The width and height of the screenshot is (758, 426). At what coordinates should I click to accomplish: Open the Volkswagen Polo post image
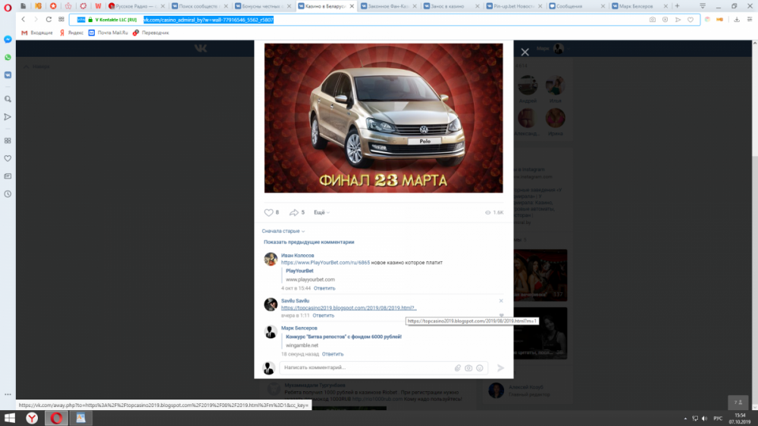[x=384, y=118]
